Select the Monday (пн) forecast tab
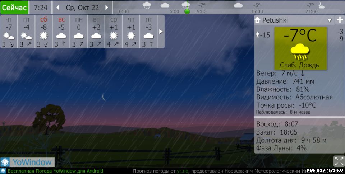345x174 pixels. pos(79,32)
